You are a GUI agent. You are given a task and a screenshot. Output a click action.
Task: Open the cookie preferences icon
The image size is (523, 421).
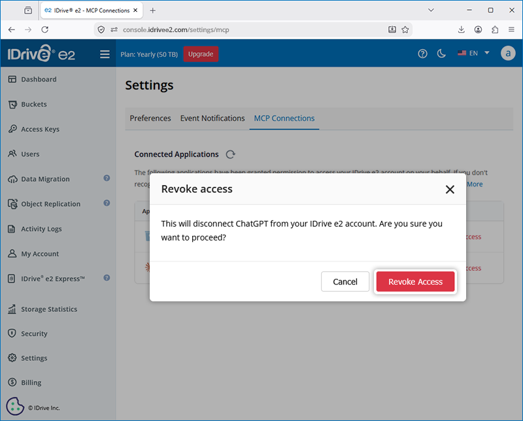[x=14, y=406]
